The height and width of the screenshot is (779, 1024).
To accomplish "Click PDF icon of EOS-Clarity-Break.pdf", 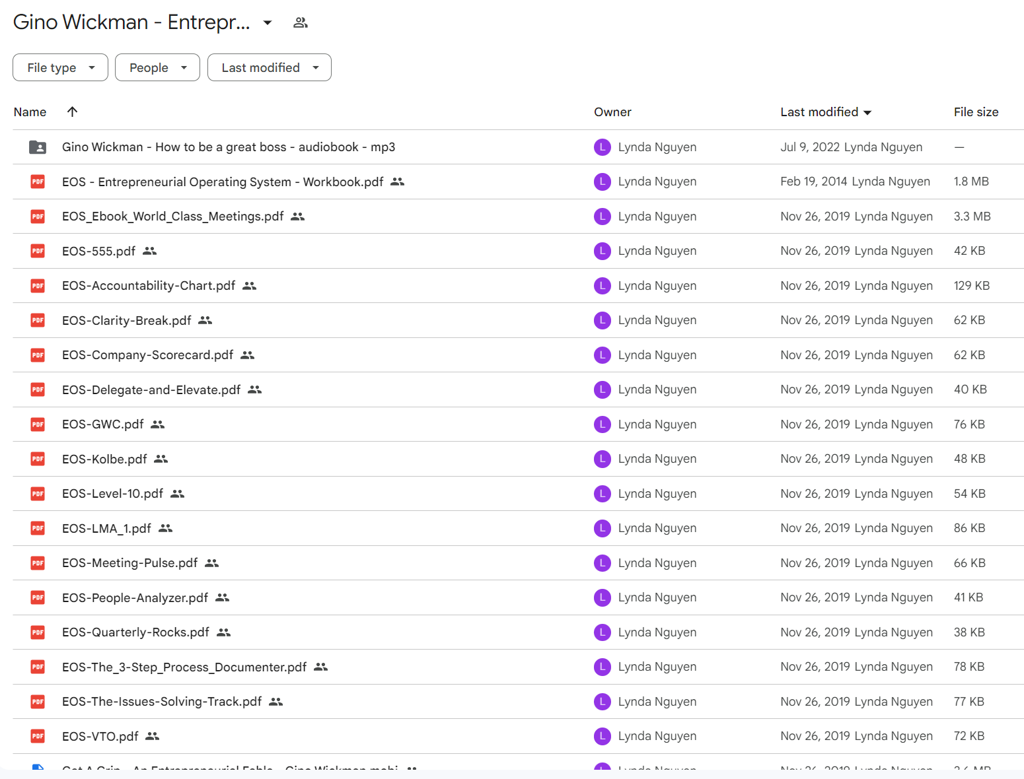I will [x=38, y=320].
